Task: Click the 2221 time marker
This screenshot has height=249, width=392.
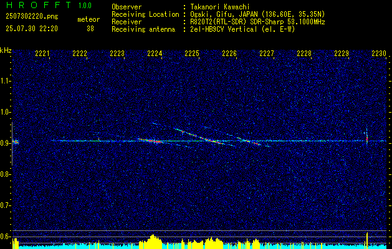Action: coord(42,54)
